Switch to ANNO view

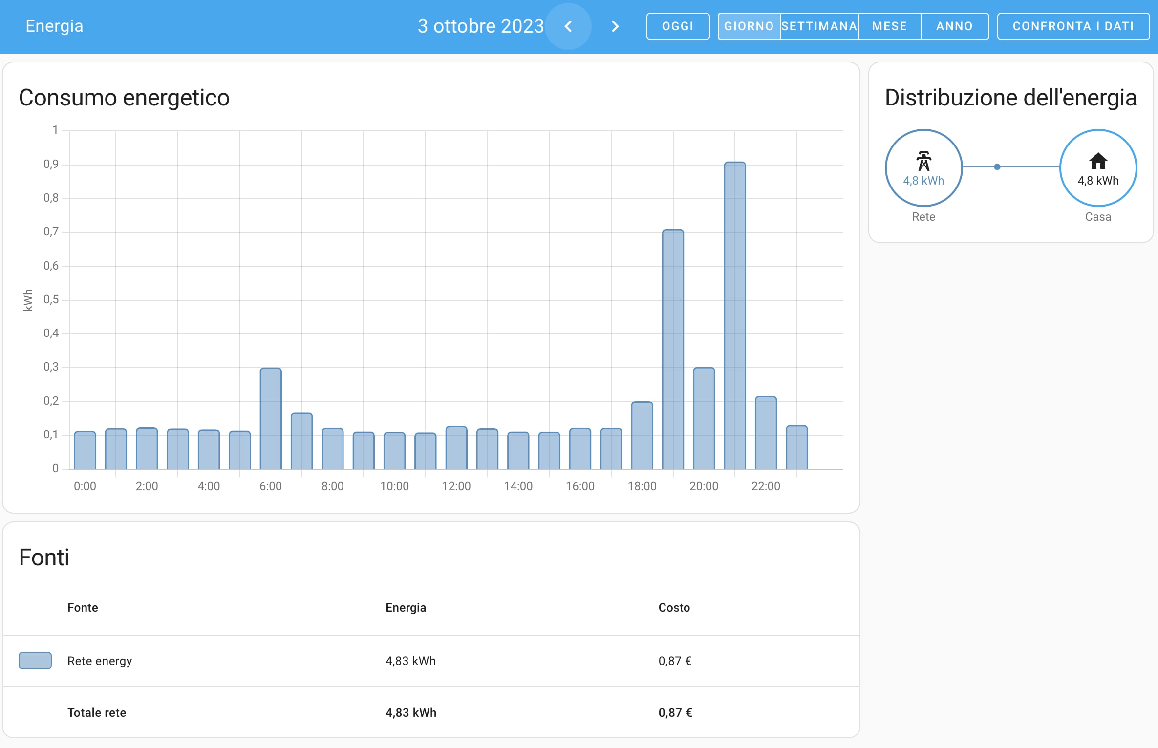pos(955,26)
